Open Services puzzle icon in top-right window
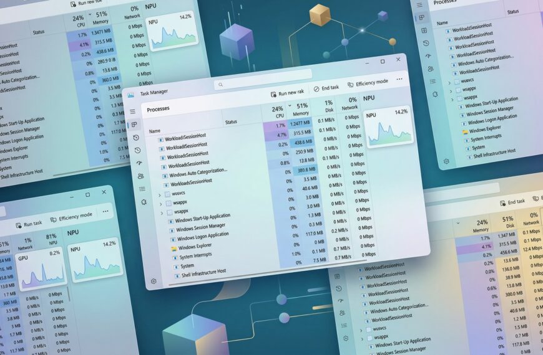The height and width of the screenshot is (355, 543). coord(435,94)
